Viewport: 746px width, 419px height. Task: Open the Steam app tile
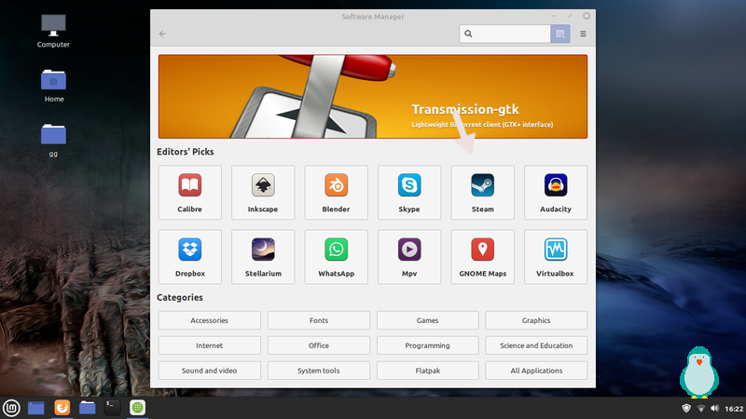tap(482, 193)
